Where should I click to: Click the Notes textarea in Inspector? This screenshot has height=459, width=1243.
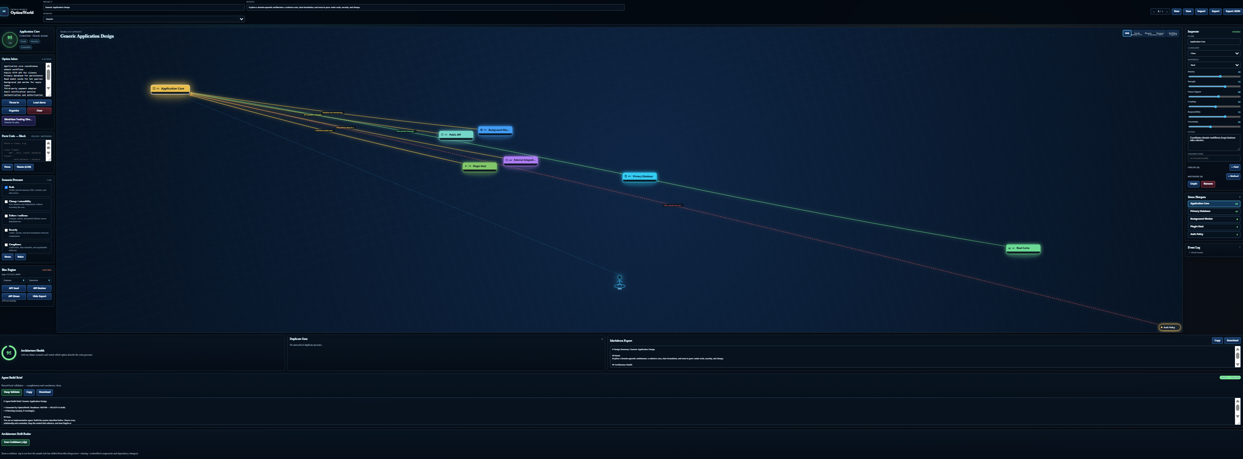1213,143
